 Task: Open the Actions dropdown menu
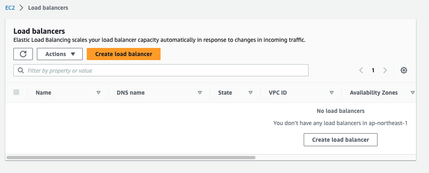click(60, 54)
